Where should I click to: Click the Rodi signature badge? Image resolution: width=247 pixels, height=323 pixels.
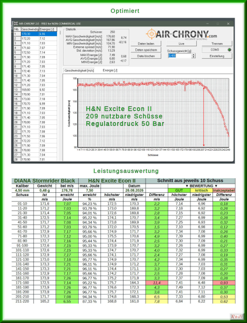pyautogui.click(x=237, y=317)
